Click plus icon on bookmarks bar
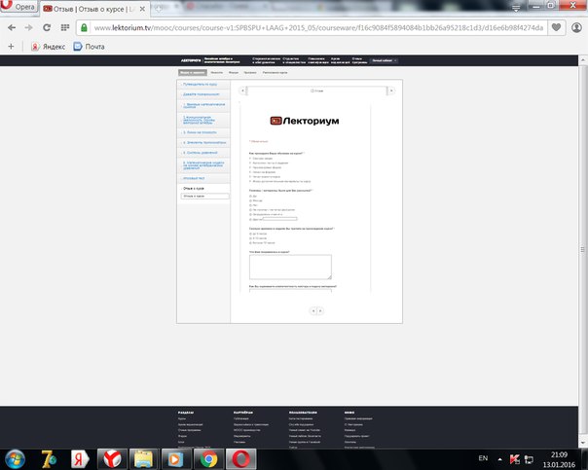The height and width of the screenshot is (470, 588). coord(11,47)
